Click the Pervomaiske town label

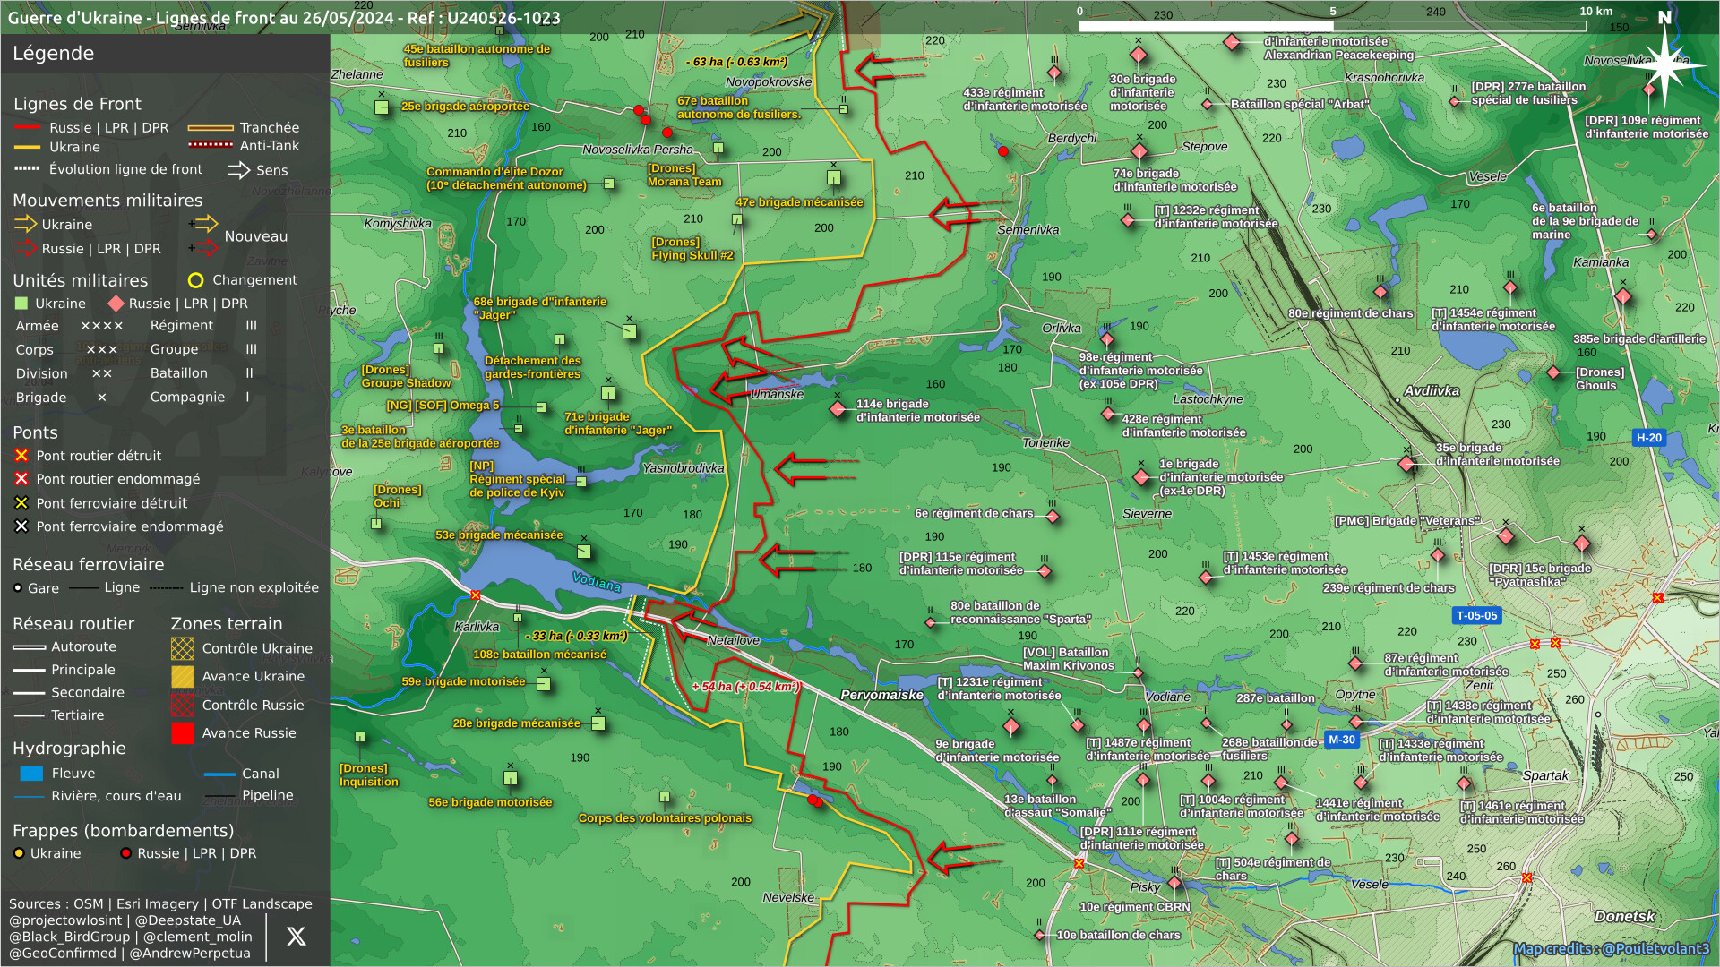[x=881, y=695]
